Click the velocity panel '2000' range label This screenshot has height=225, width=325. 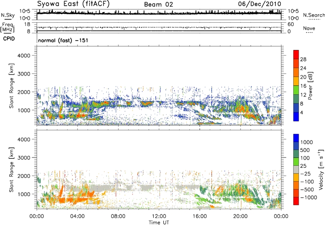pyautogui.click(x=24, y=176)
